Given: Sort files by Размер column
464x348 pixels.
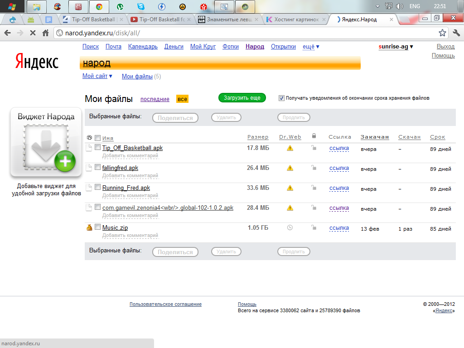Looking at the screenshot, I should pyautogui.click(x=258, y=137).
